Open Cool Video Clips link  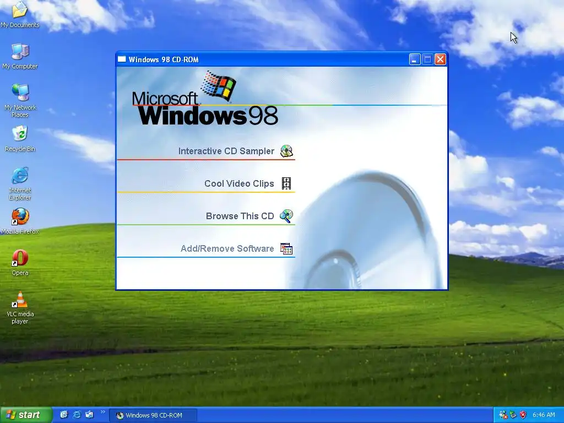coord(239,183)
